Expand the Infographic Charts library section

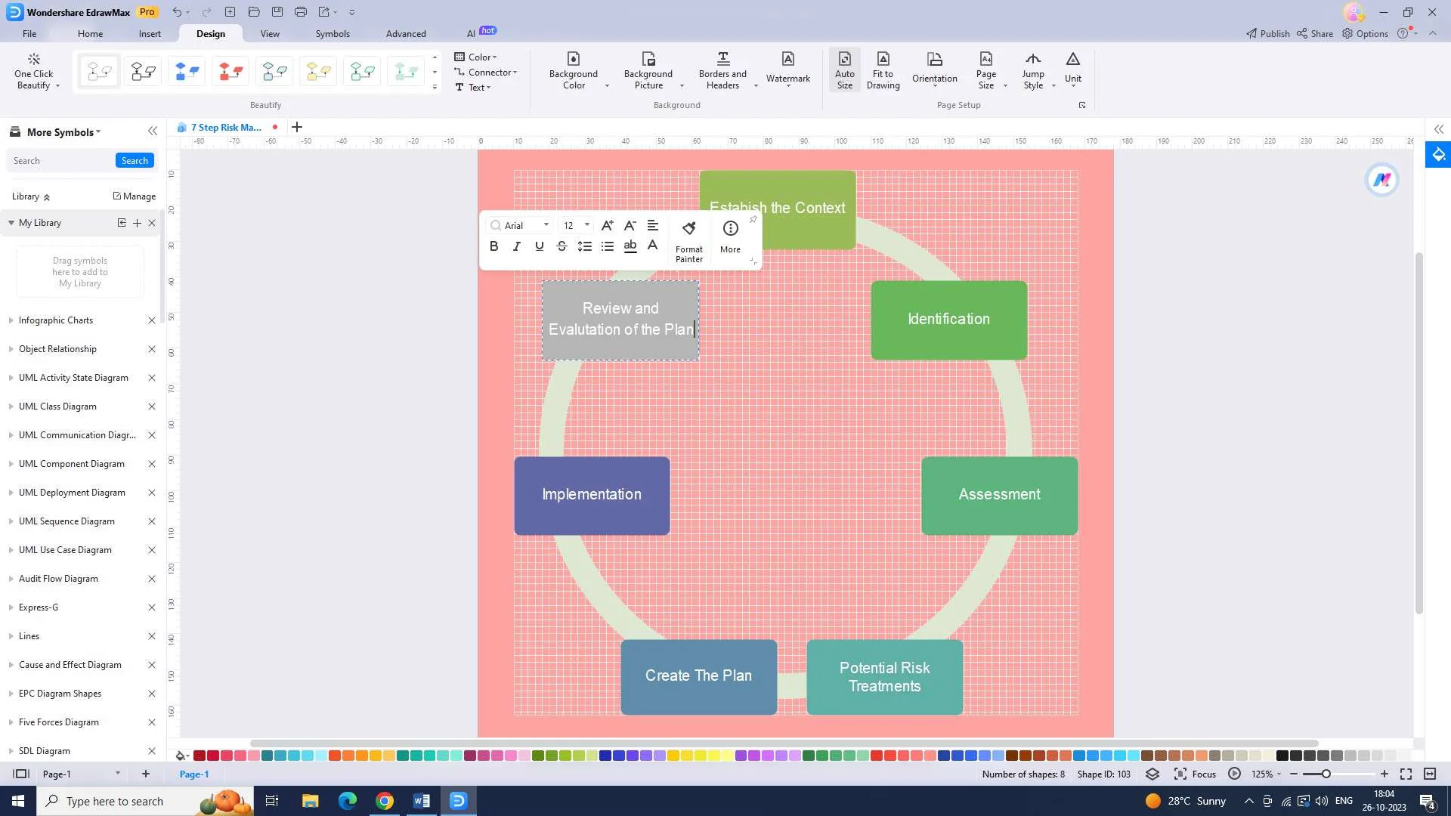click(x=10, y=319)
